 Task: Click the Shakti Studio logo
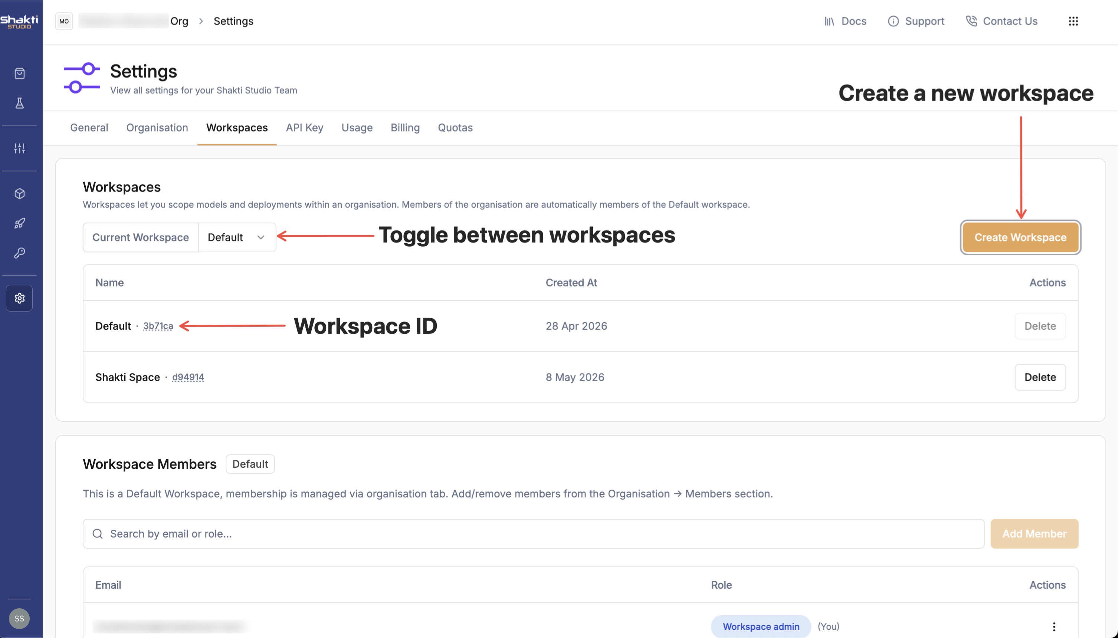coord(19,22)
